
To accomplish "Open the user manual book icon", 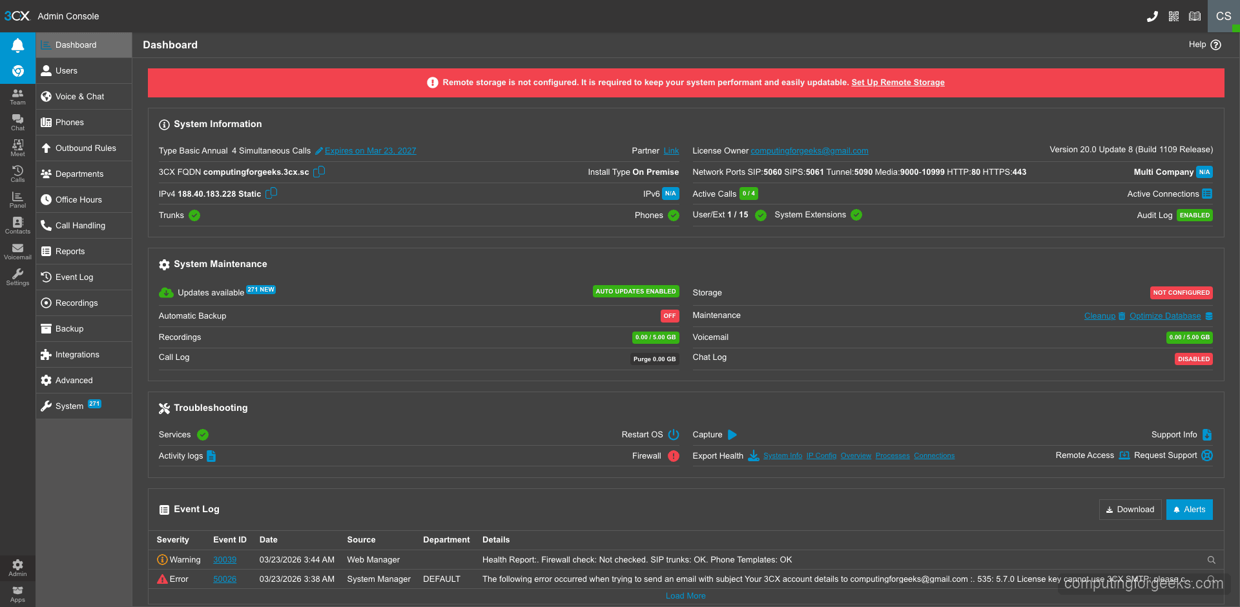I will pos(1194,15).
